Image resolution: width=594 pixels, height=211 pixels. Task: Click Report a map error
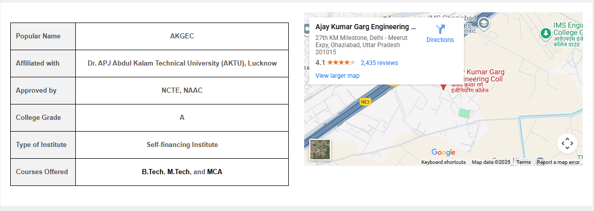(558, 162)
